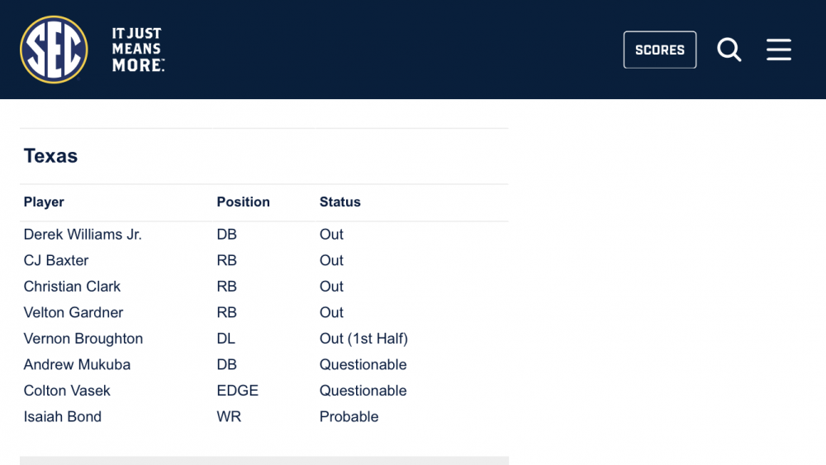Click the Position column header
Image resolution: width=826 pixels, height=465 pixels.
(x=244, y=202)
